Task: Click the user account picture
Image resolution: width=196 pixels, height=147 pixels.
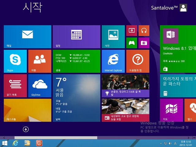Action: (183, 8)
